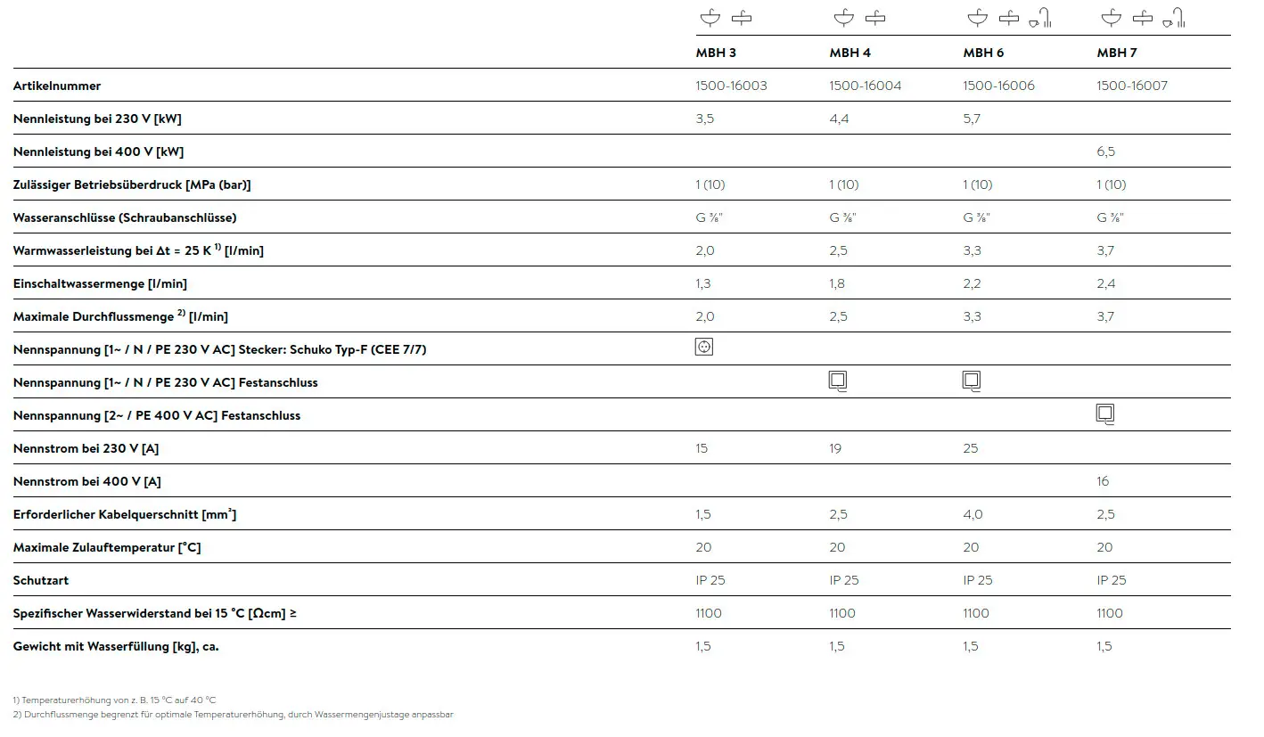The width and height of the screenshot is (1264, 737).
Task: Click the Schutzart row label
Action: click(x=41, y=580)
